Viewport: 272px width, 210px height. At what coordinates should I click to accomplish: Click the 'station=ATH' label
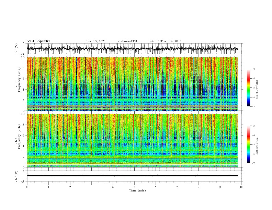coord(127,41)
